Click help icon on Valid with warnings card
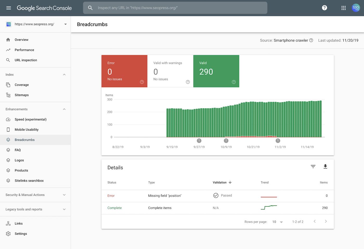The height and width of the screenshot is (249, 364). pyautogui.click(x=188, y=82)
